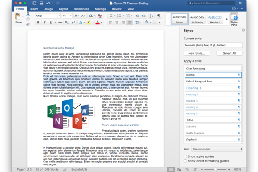Click the Select All button

coord(230,53)
